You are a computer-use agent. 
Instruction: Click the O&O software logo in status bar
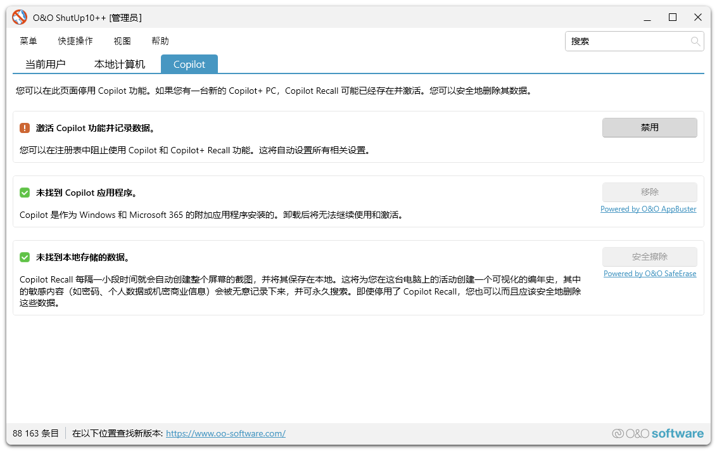tap(657, 433)
